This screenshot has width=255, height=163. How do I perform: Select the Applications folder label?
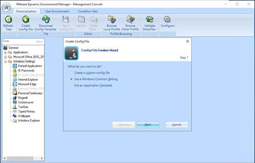tap(21, 52)
